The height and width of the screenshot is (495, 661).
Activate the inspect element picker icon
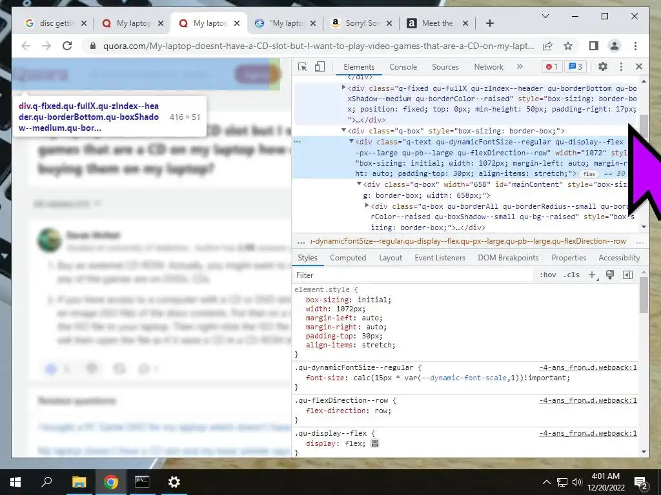pos(302,66)
